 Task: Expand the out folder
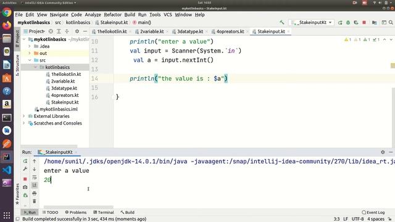30,53
